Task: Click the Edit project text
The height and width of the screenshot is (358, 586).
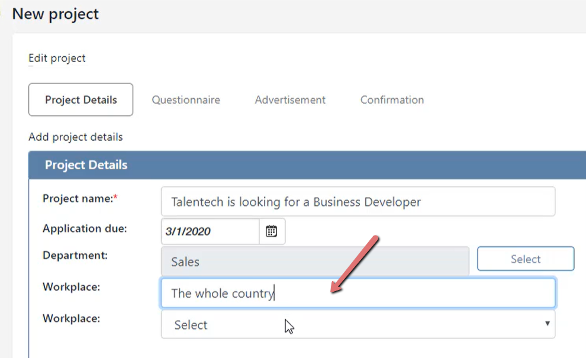Action: pos(57,59)
